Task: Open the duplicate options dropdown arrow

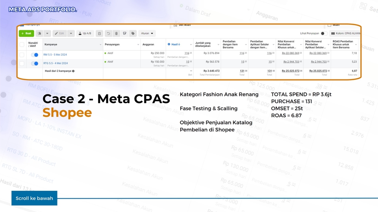Action: [47, 33]
